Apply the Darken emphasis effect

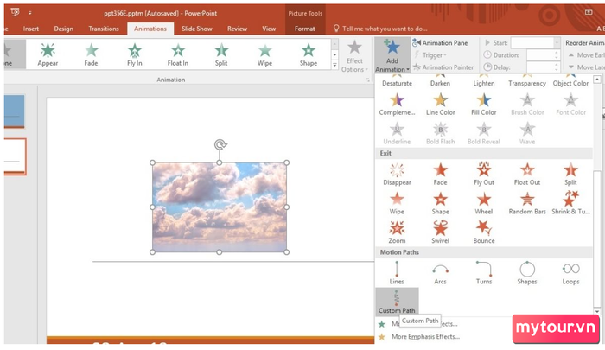point(440,80)
